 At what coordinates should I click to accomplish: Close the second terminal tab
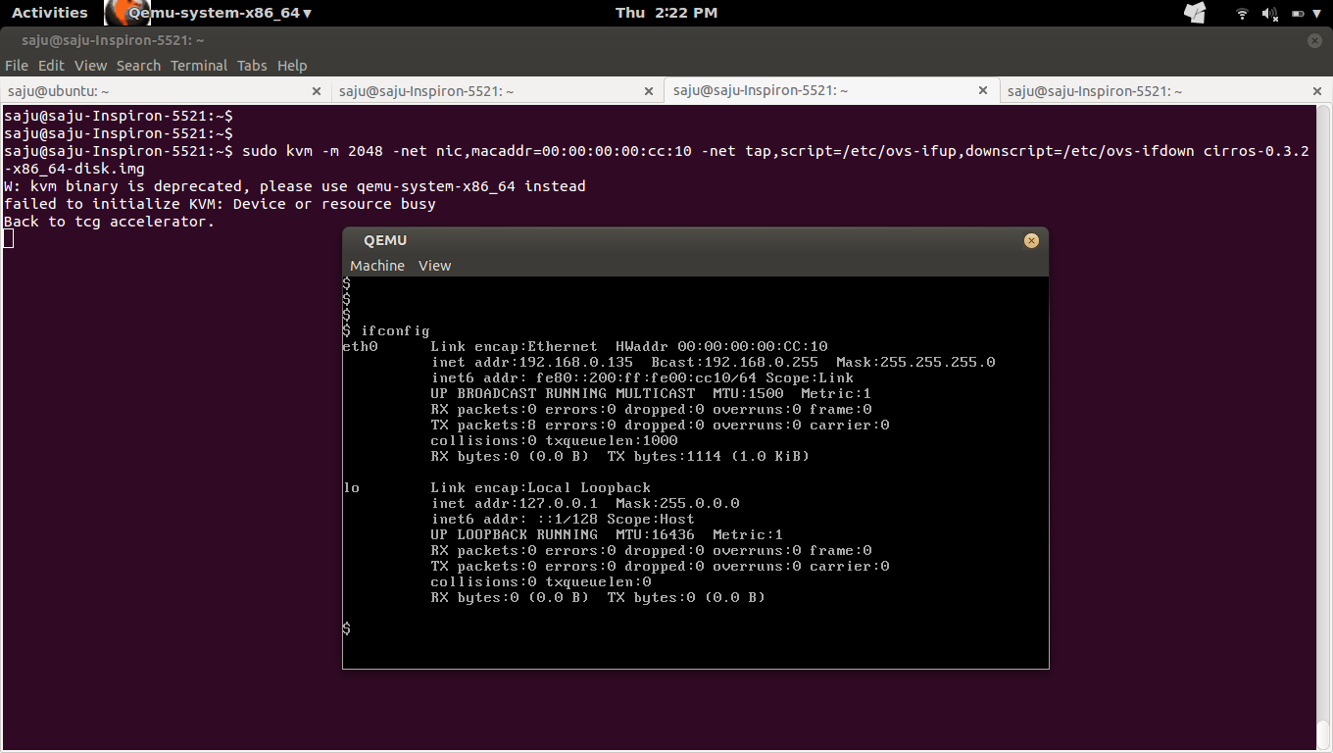click(x=648, y=91)
